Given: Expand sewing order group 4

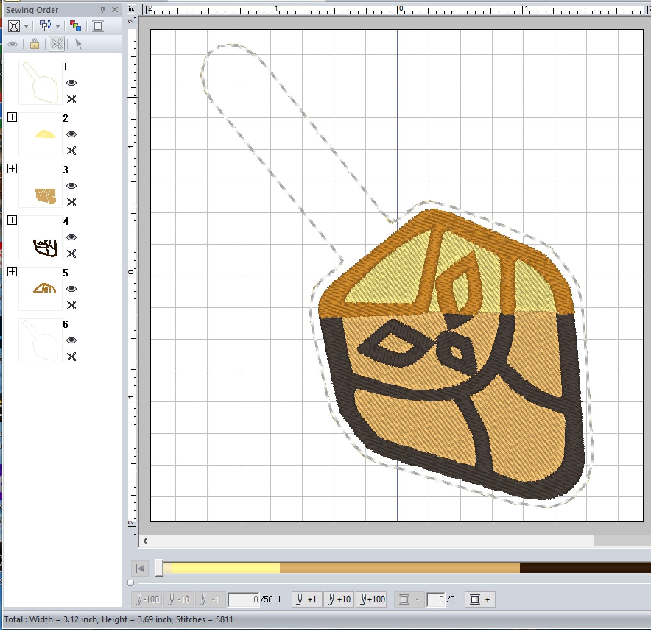Looking at the screenshot, I should pyautogui.click(x=12, y=220).
